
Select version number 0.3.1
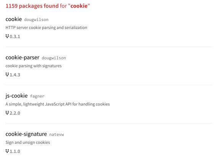pyautogui.click(x=15, y=37)
